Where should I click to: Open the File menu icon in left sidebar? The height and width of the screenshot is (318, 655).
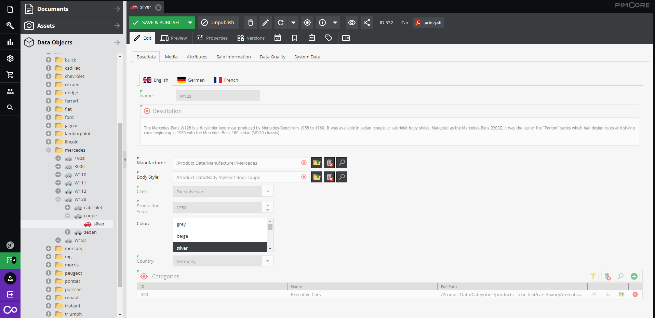click(x=10, y=9)
